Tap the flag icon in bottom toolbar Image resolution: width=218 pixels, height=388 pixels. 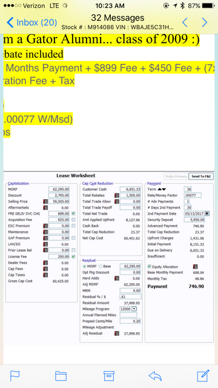coord(15,376)
